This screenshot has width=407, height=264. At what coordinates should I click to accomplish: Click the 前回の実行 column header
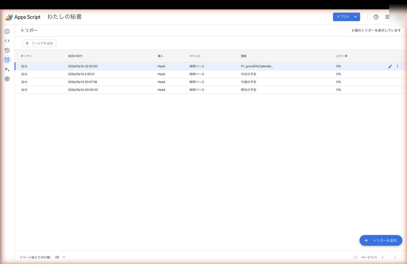(75, 56)
